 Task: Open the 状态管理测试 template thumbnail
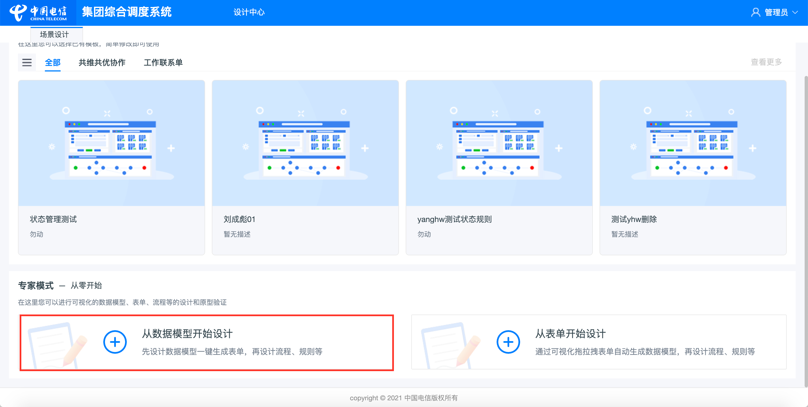click(111, 143)
